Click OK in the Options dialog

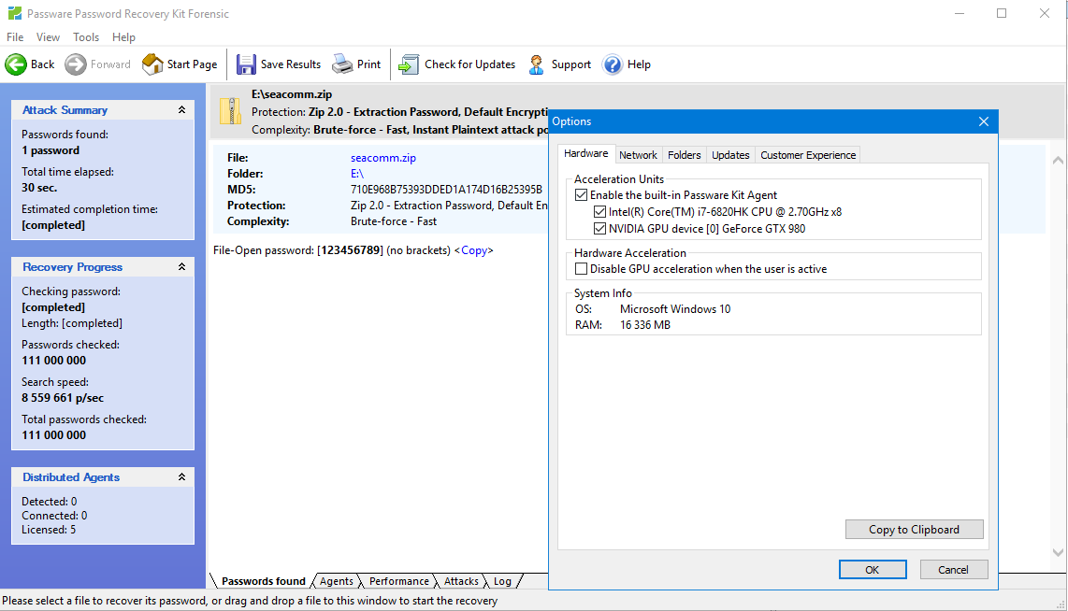873,570
